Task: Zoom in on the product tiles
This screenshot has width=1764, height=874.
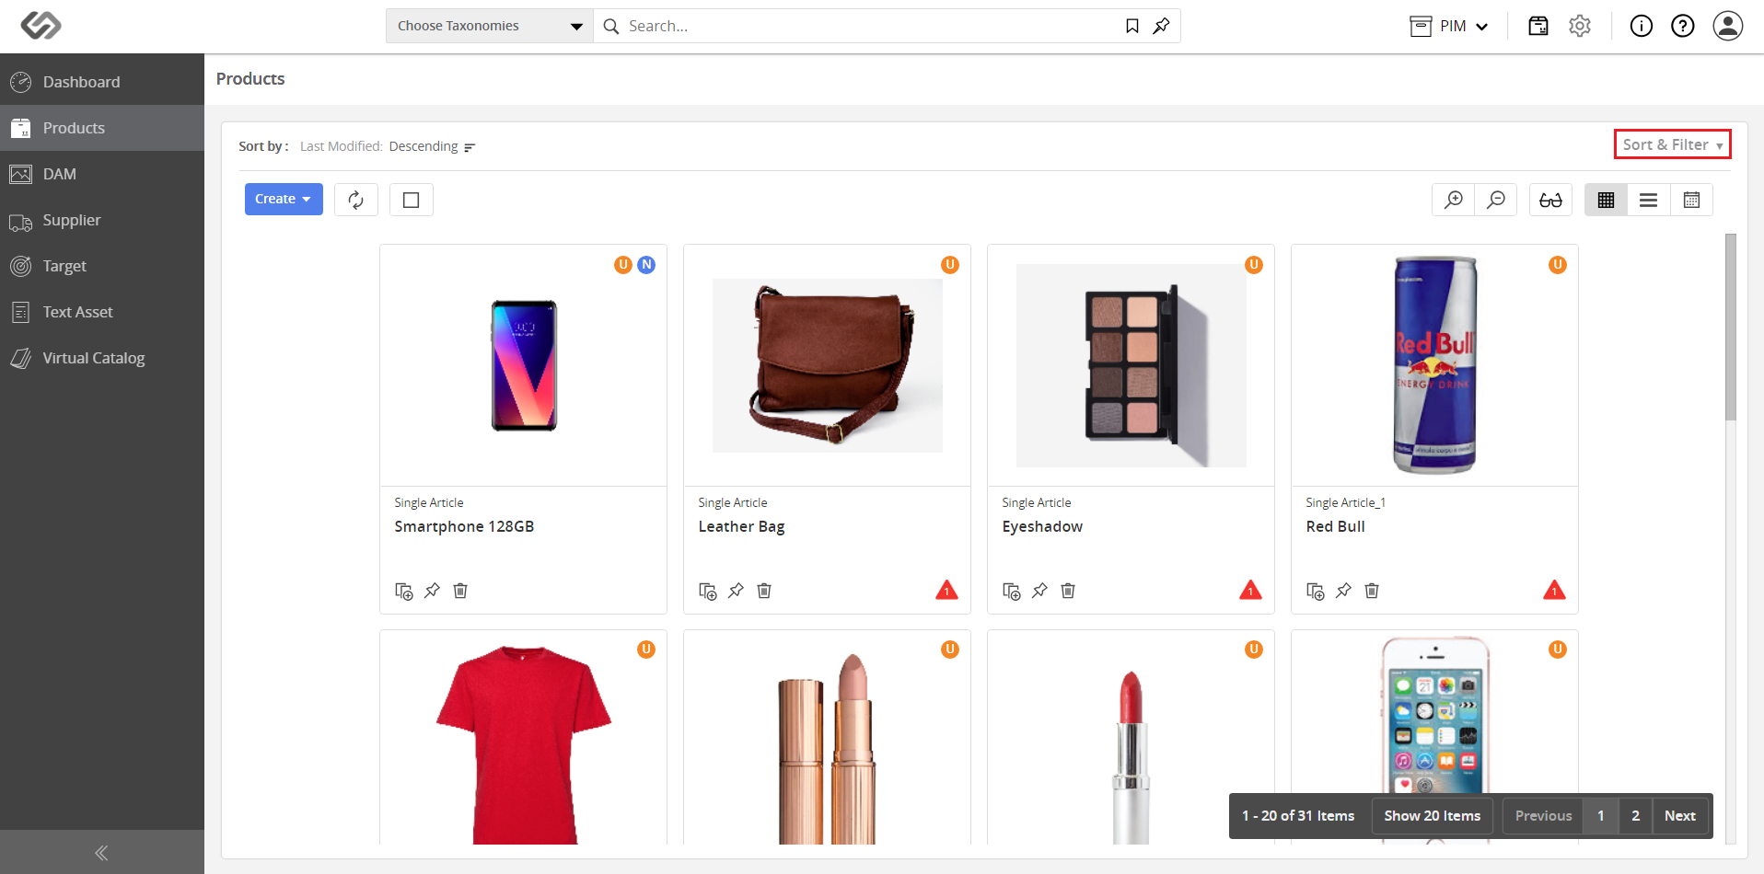Action: (x=1454, y=200)
